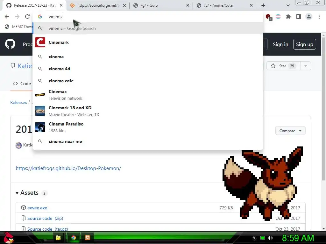Close the sourceforge.net tab
The width and height of the screenshot is (326, 244).
coord(124,5)
